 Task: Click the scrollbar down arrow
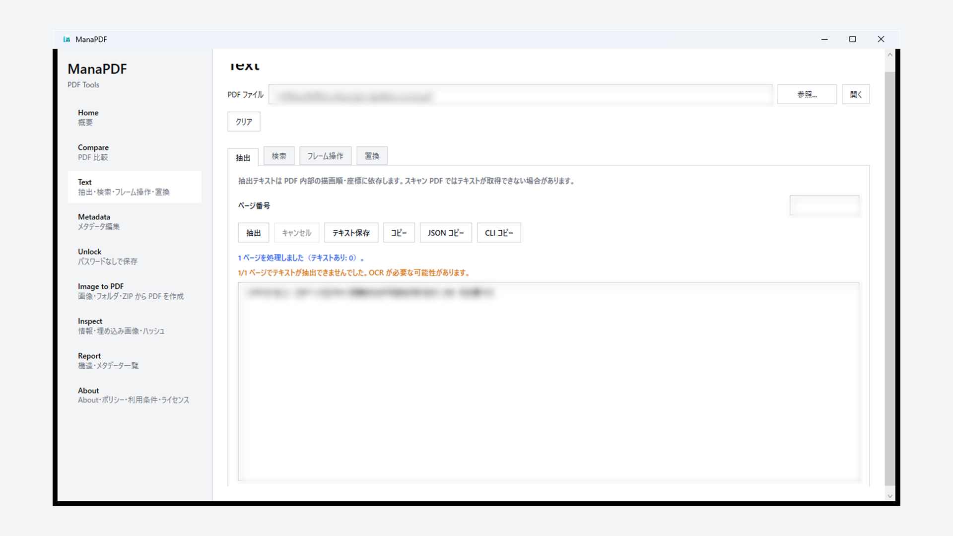coord(890,496)
